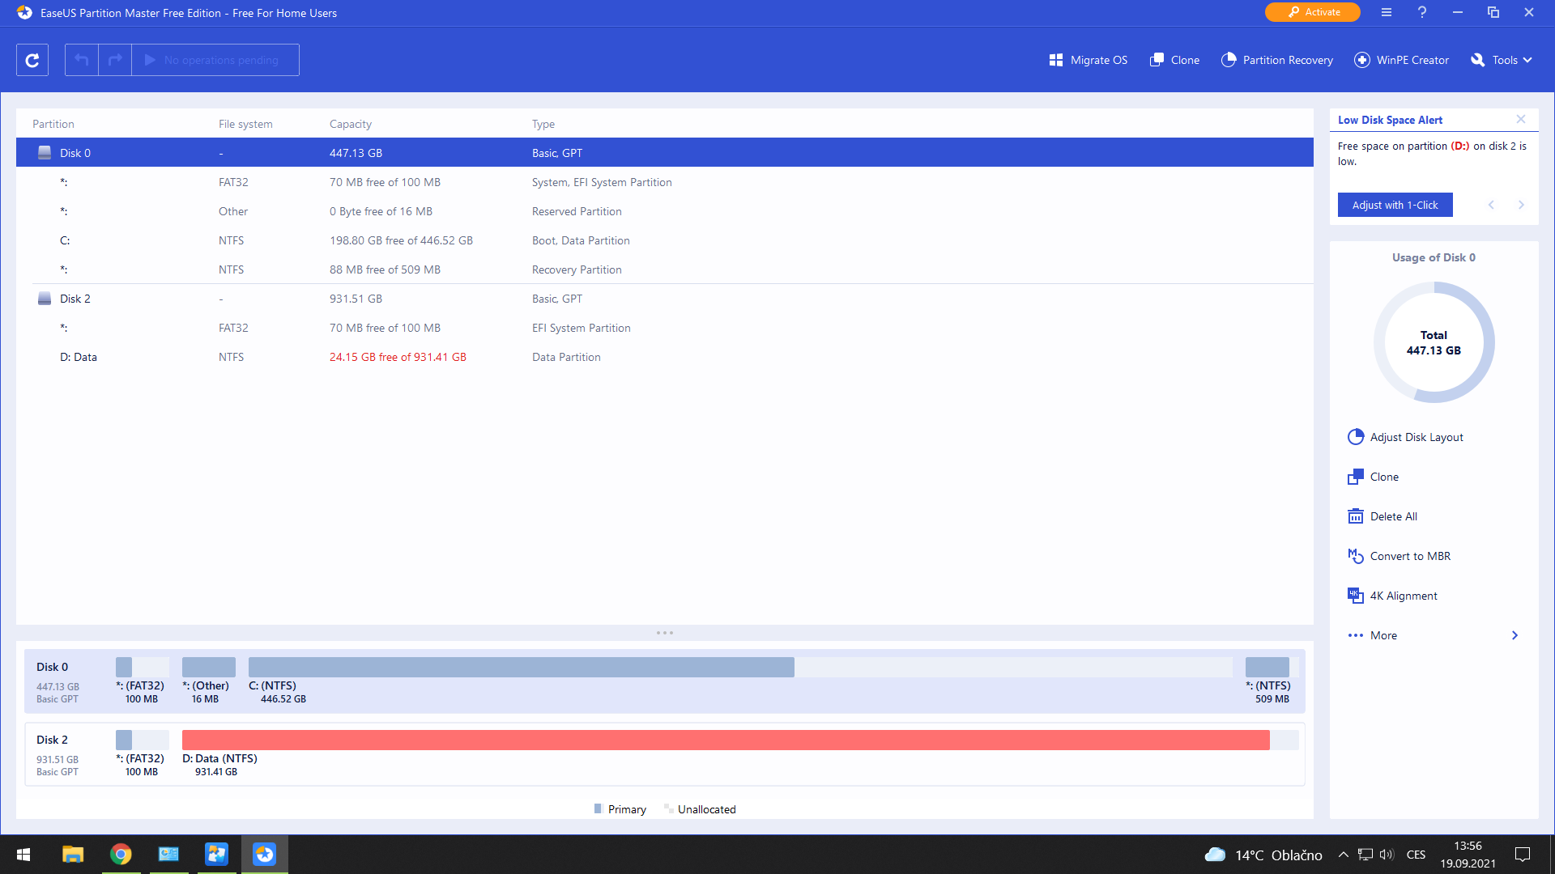Click the refresh disk icon
1555x874 pixels.
pyautogui.click(x=32, y=60)
